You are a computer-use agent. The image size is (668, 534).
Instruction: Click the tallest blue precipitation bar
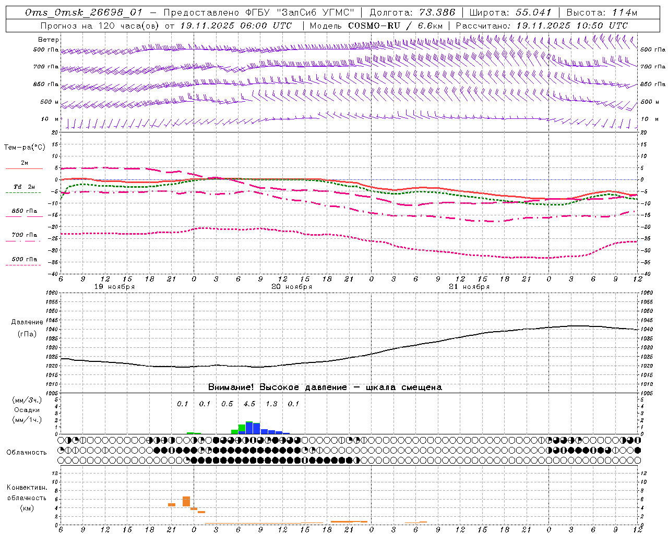tap(249, 428)
